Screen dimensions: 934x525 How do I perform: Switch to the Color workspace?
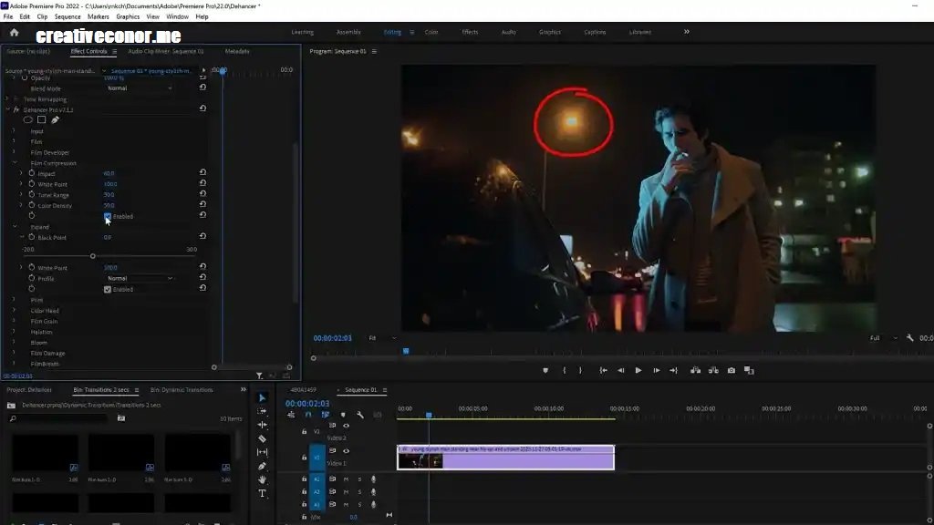431,32
